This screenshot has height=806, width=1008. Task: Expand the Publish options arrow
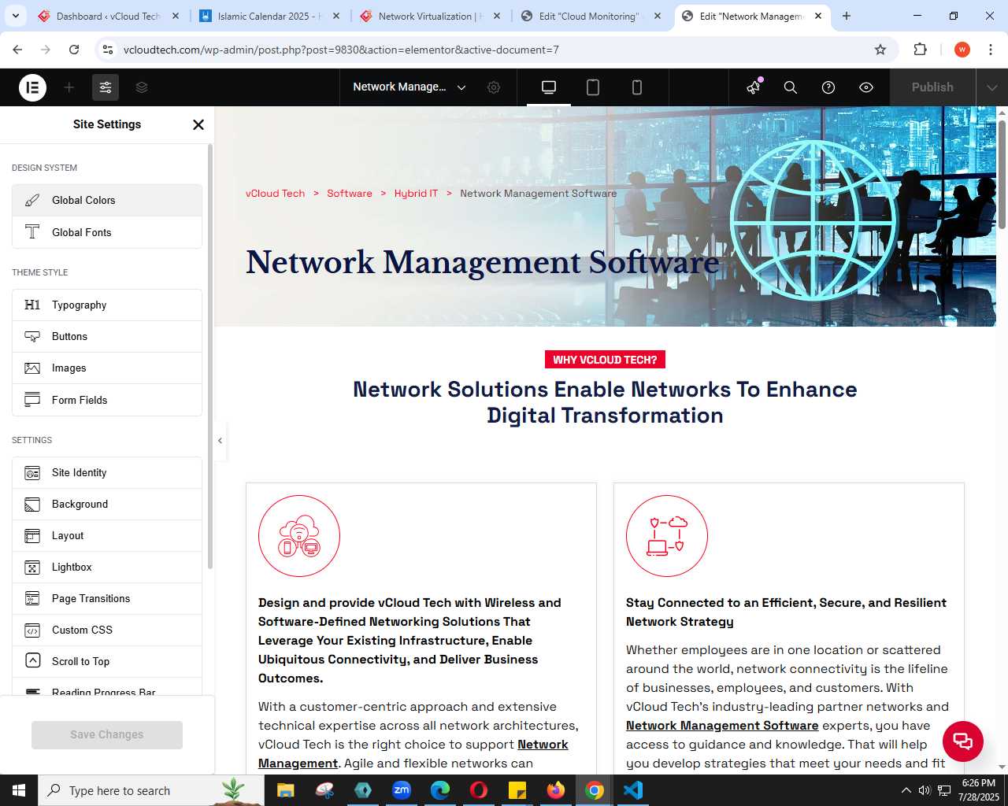point(992,87)
